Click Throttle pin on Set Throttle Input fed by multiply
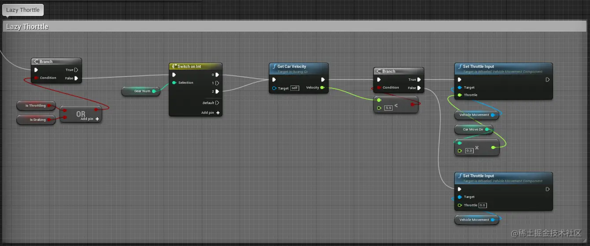The width and height of the screenshot is (590, 246). (460, 95)
